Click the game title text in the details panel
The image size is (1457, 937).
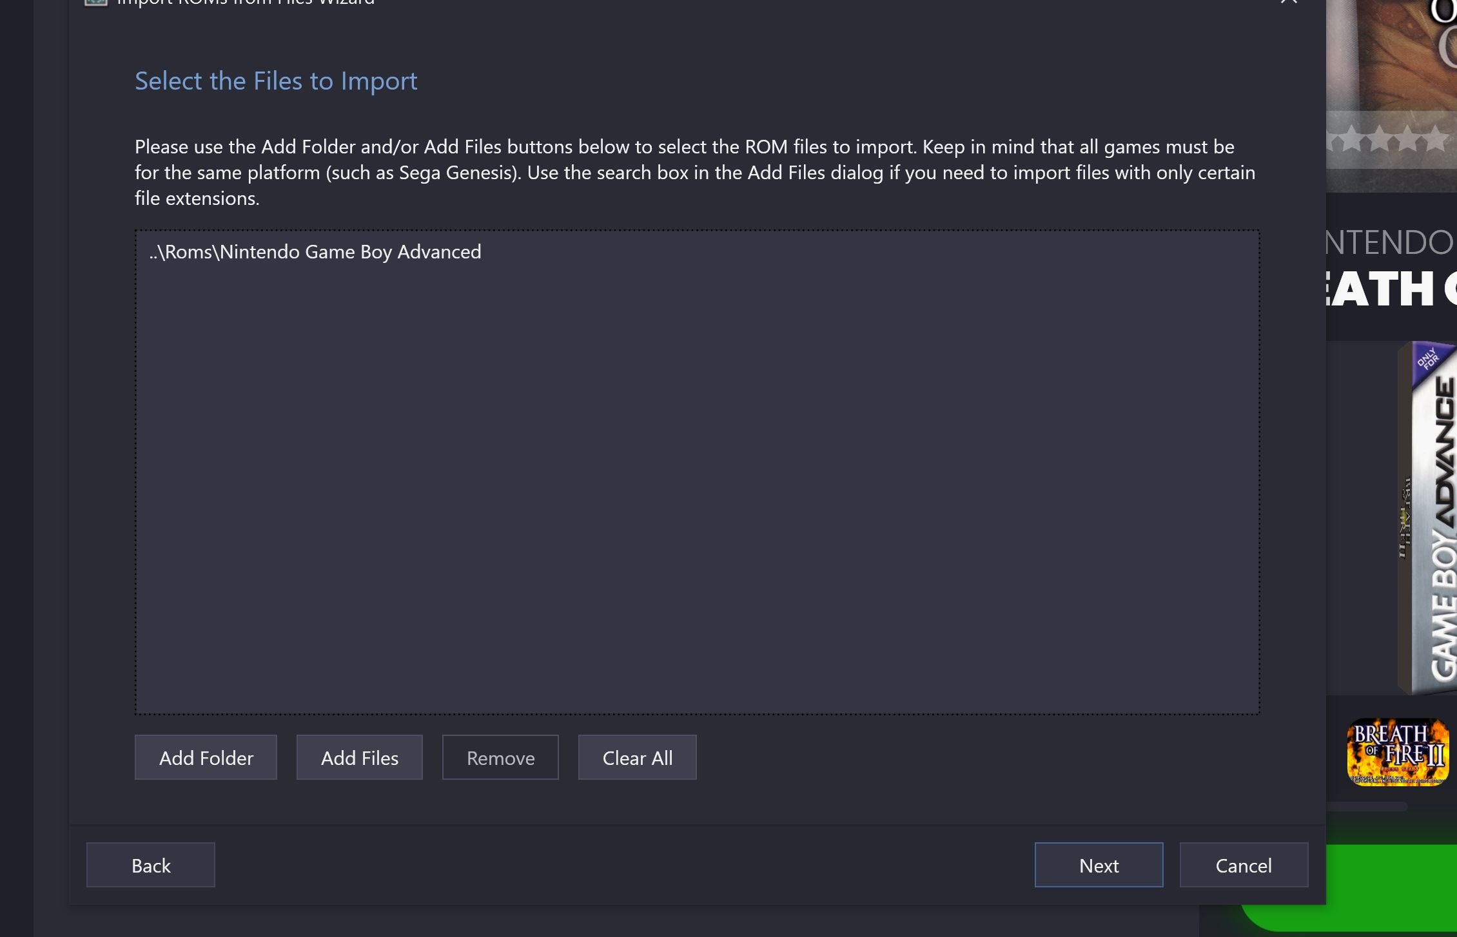[1391, 288]
